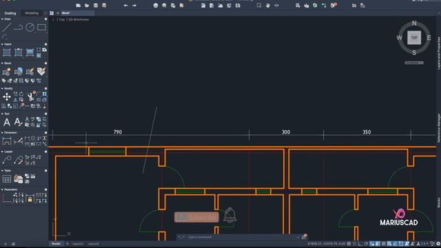Select the Rectangle tool
The width and height of the screenshot is (441, 248).
tap(41, 28)
